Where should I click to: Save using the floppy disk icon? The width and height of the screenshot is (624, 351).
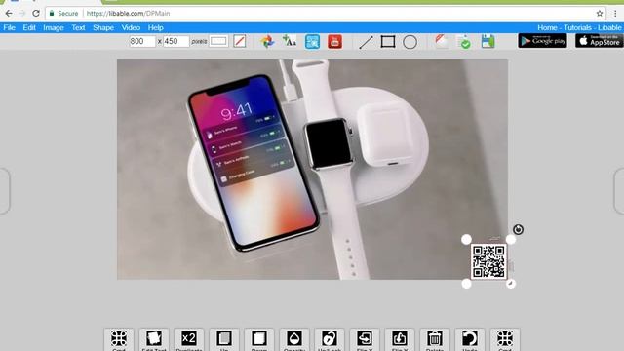(487, 41)
